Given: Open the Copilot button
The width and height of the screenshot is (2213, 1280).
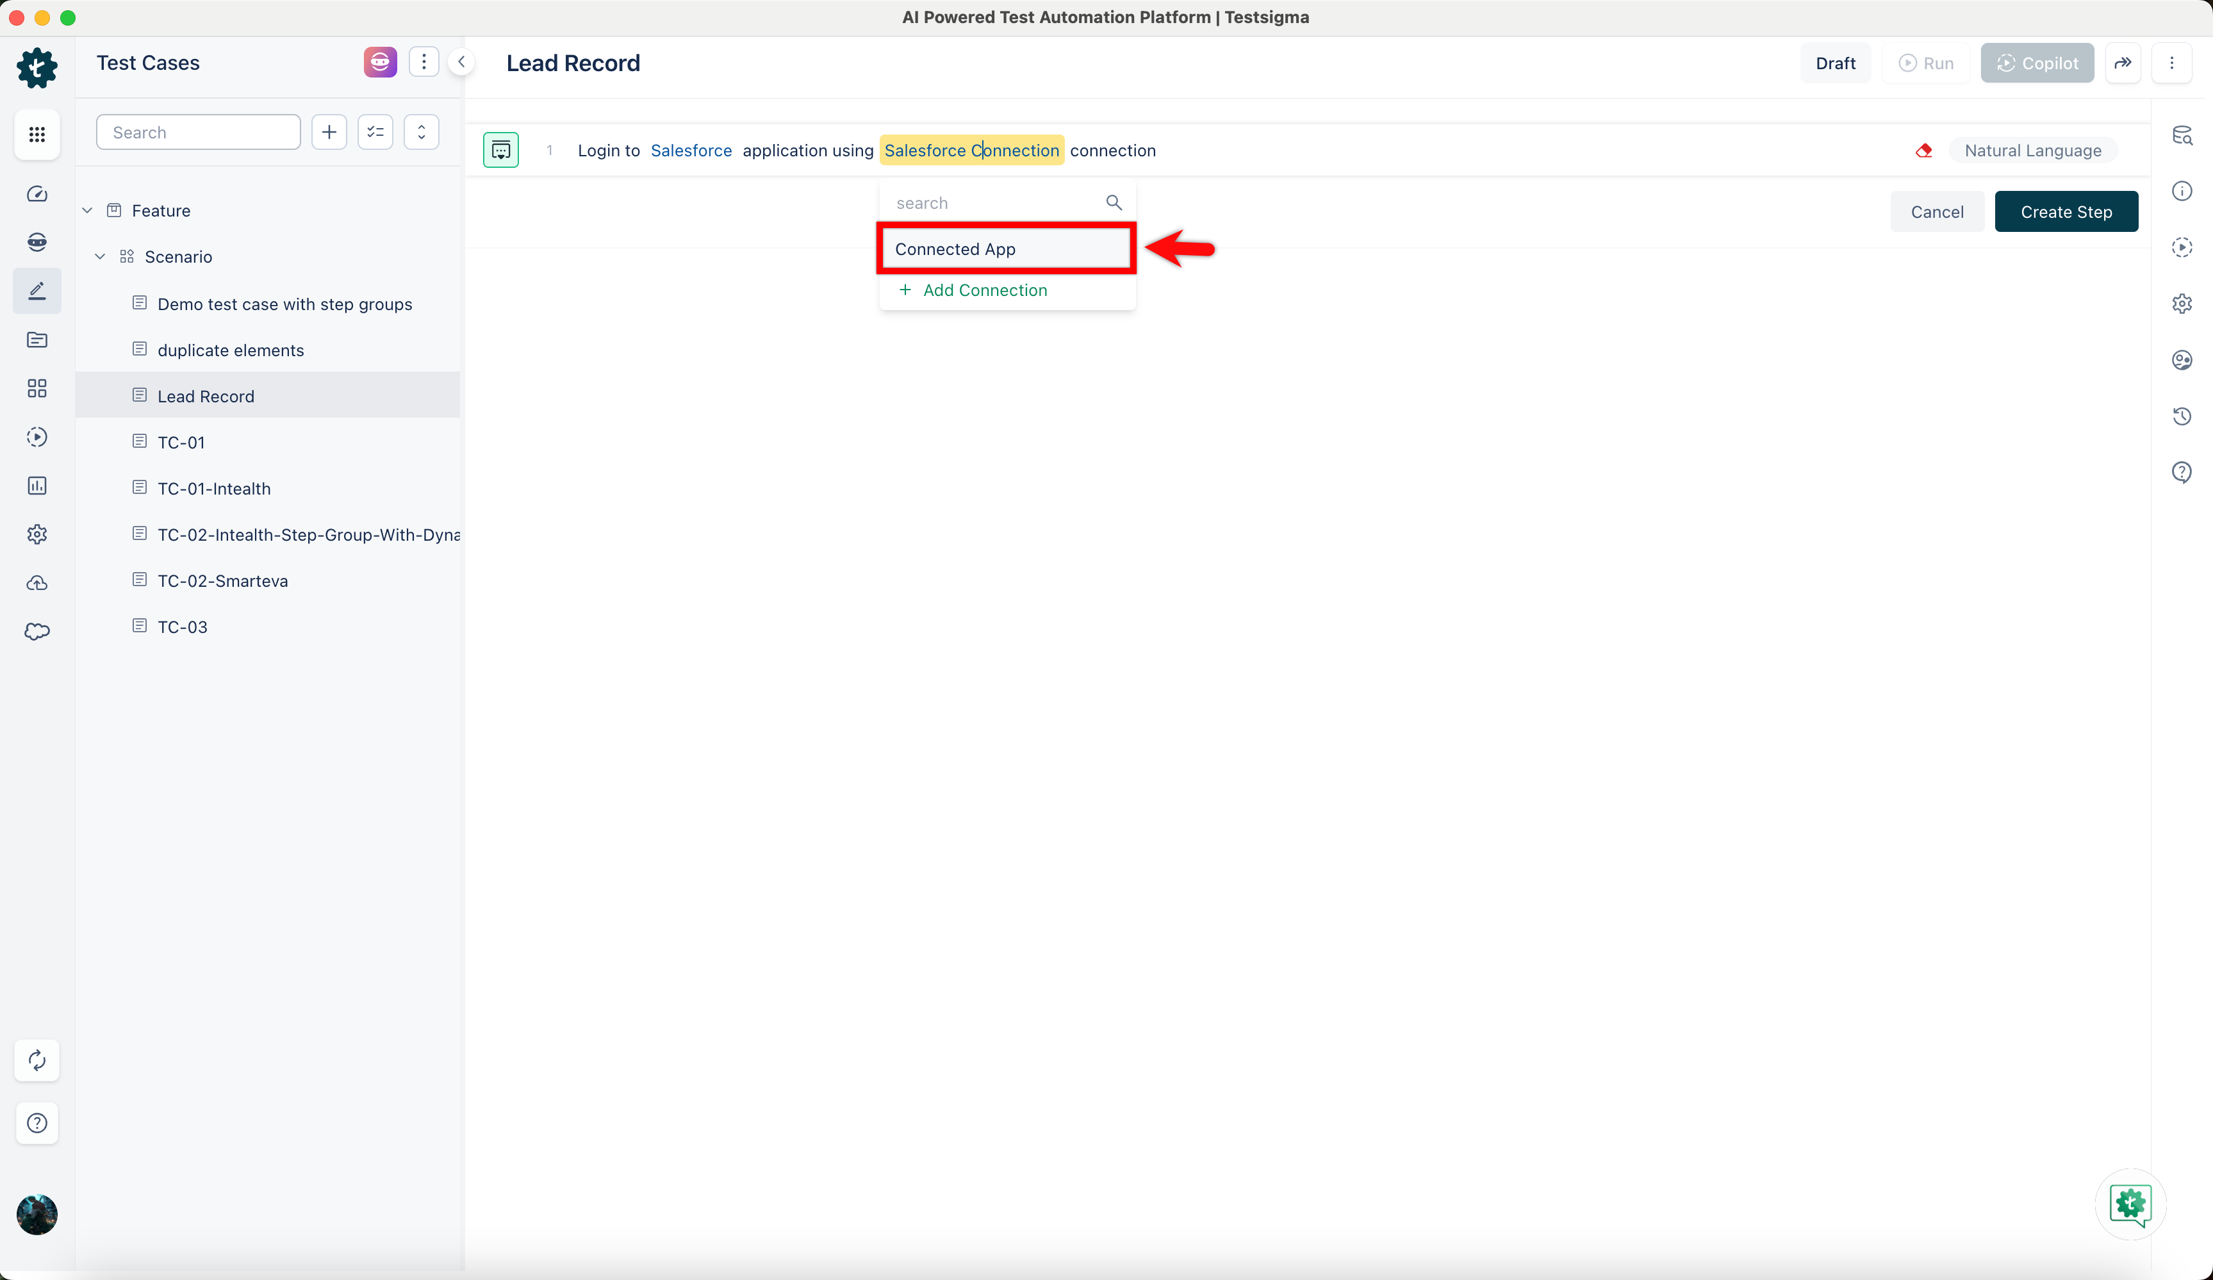Looking at the screenshot, I should point(2037,63).
